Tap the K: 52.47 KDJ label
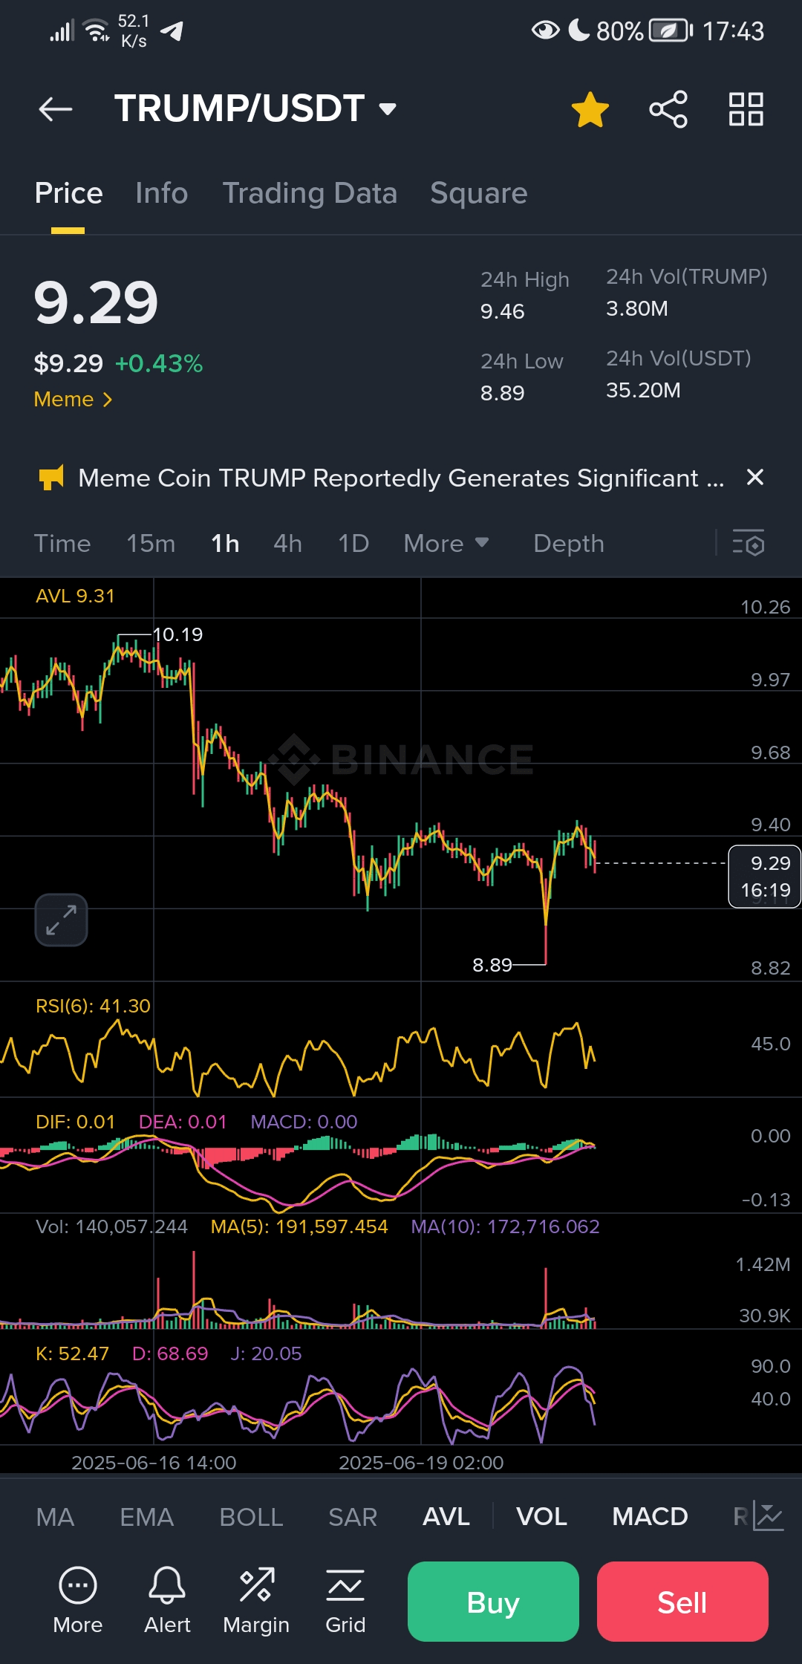 click(x=72, y=1353)
